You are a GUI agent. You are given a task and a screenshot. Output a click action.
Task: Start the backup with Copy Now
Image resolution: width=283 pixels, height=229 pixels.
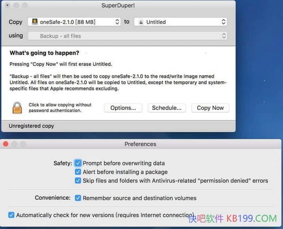[210, 108]
